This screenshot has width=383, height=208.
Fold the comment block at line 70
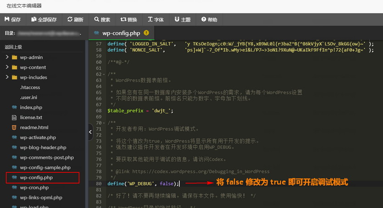[x=104, y=123]
